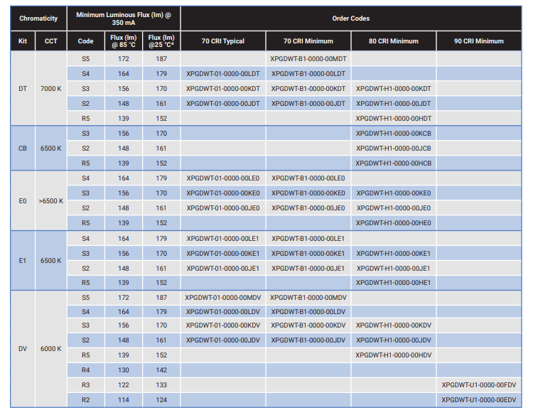Click the 7000 K CCT cell
The width and height of the screenshot is (538, 410).
50,89
